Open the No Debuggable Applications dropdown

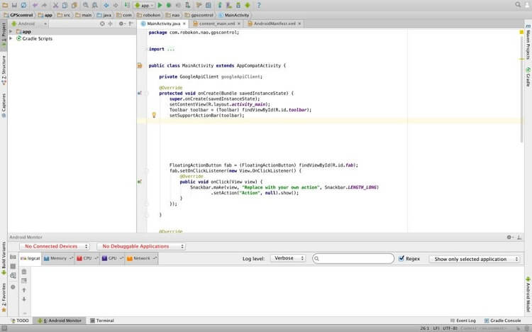point(141,246)
